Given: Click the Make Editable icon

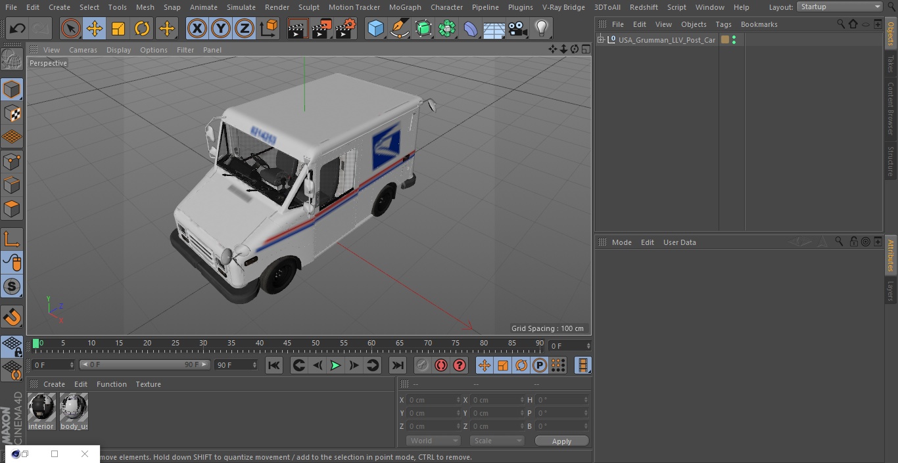Looking at the screenshot, I should (x=12, y=60).
